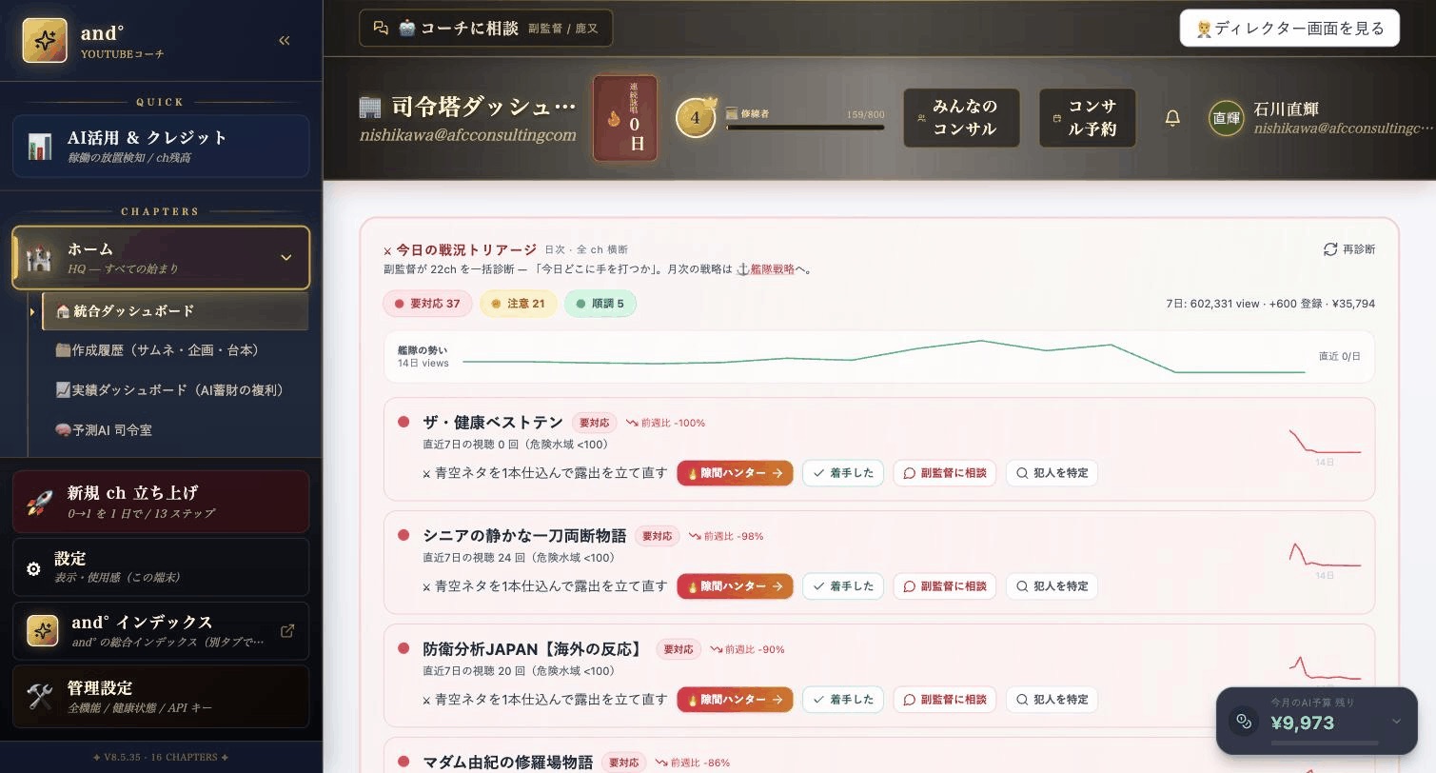Image resolution: width=1436 pixels, height=773 pixels.
Task: Mark ザ・健康ベストテン as 着手した
Action: point(843,473)
